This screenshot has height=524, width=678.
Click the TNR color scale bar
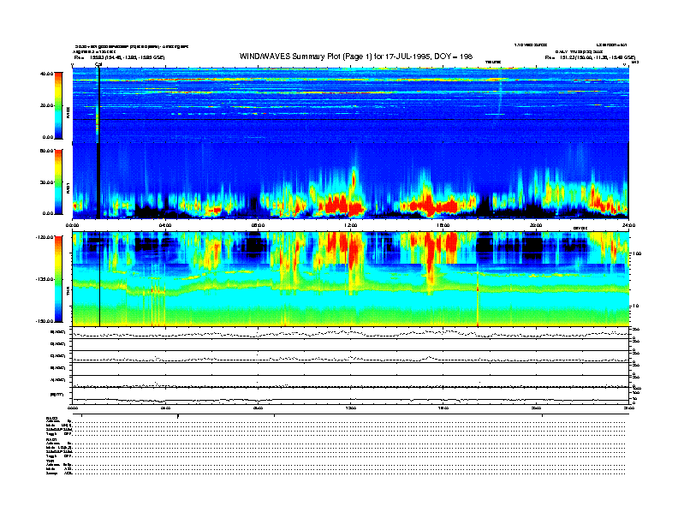pos(58,279)
